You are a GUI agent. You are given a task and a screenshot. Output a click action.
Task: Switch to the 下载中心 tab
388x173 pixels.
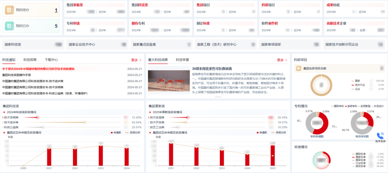(x=51, y=60)
